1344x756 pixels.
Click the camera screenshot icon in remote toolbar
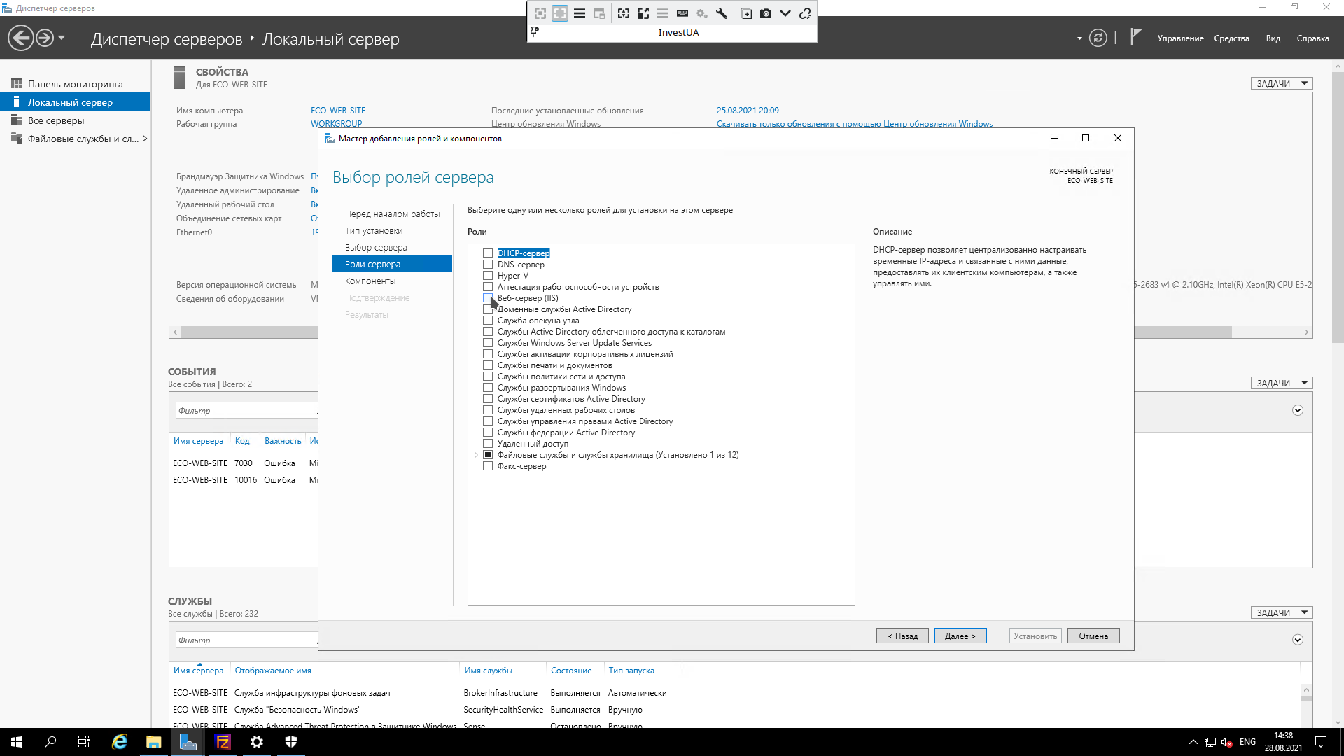(766, 13)
